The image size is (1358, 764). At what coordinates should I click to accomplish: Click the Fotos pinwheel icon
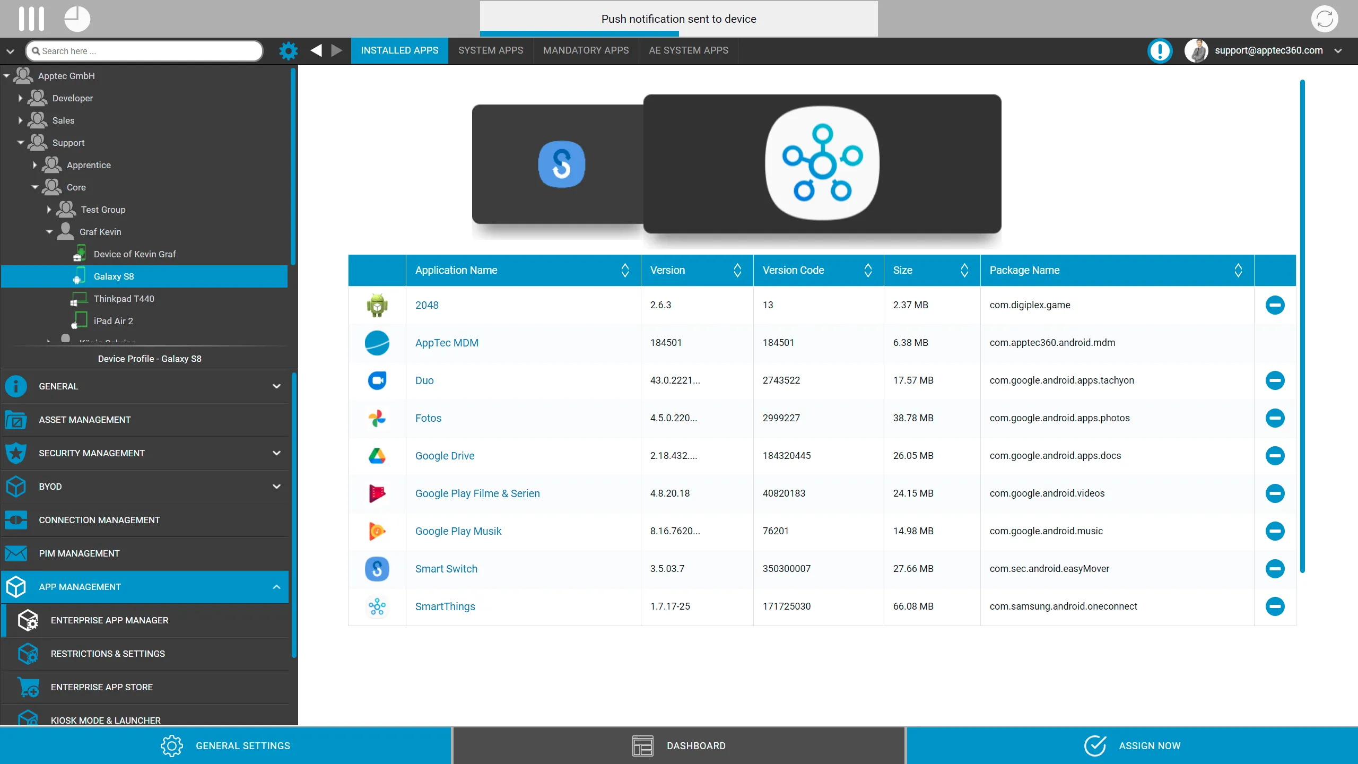(x=377, y=418)
